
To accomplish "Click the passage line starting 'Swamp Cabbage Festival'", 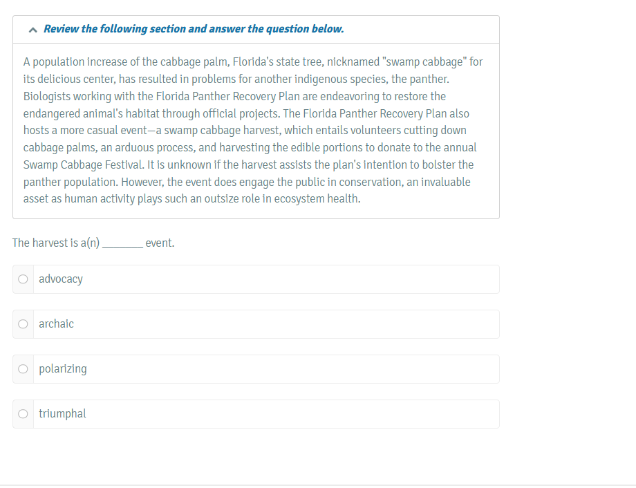I will point(248,165).
